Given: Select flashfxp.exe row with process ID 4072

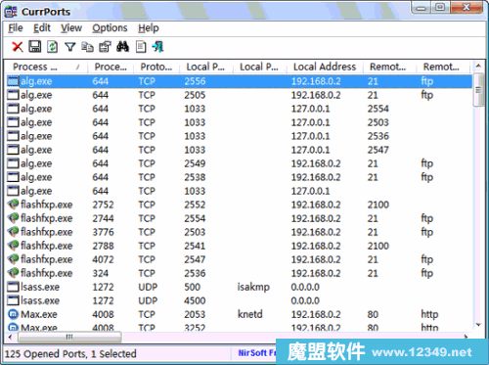Looking at the screenshot, I should click(240, 259).
